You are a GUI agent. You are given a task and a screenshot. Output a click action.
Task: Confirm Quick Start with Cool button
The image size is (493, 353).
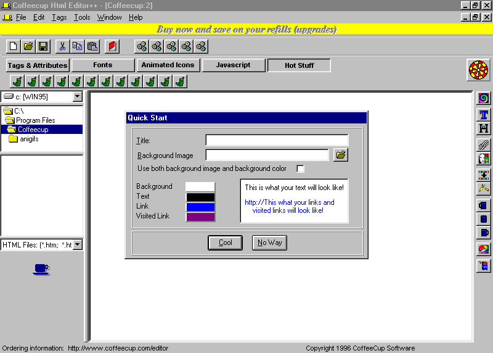coord(225,243)
